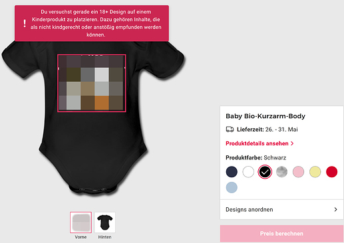Click the chevron arrow next to Designs anordnen
The width and height of the screenshot is (344, 243).
335,209
